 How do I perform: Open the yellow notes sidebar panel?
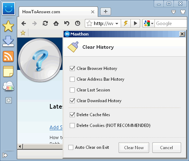[8, 71]
